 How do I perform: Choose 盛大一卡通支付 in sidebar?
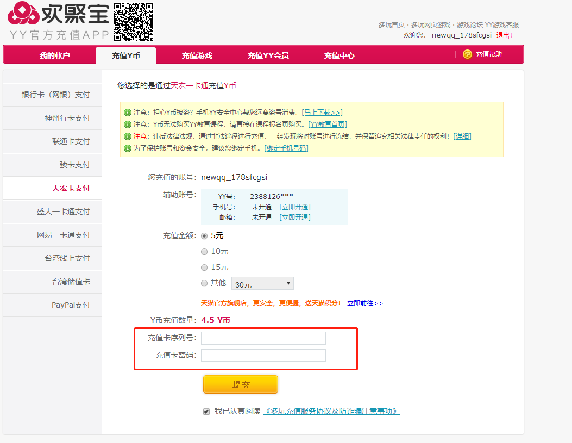point(53,211)
